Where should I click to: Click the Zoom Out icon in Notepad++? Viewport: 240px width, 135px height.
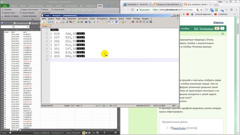98,22
